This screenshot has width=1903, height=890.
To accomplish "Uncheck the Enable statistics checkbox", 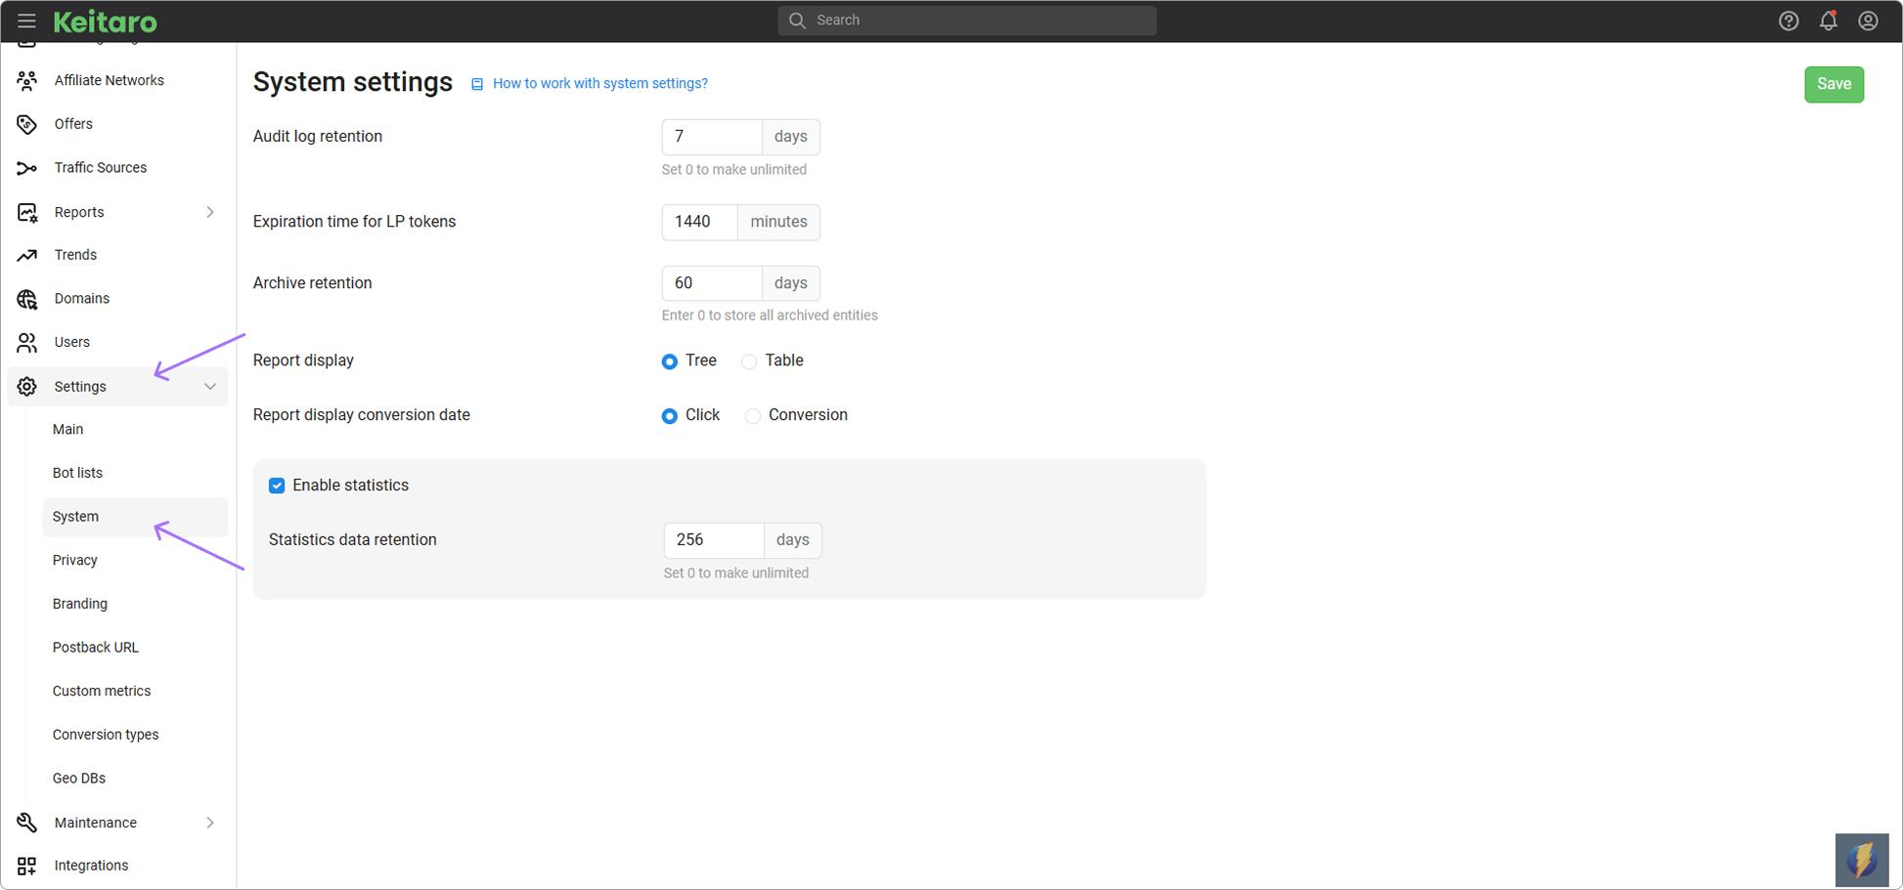I will (x=277, y=485).
